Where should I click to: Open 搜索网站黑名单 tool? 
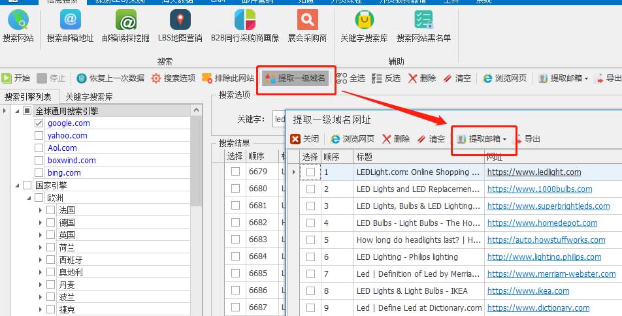click(x=423, y=26)
